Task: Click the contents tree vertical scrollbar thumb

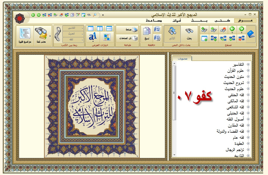Action: [174, 93]
